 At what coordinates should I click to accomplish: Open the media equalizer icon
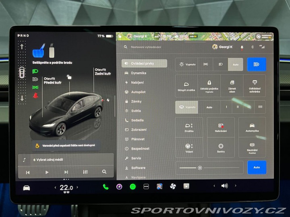[x=85, y=172]
